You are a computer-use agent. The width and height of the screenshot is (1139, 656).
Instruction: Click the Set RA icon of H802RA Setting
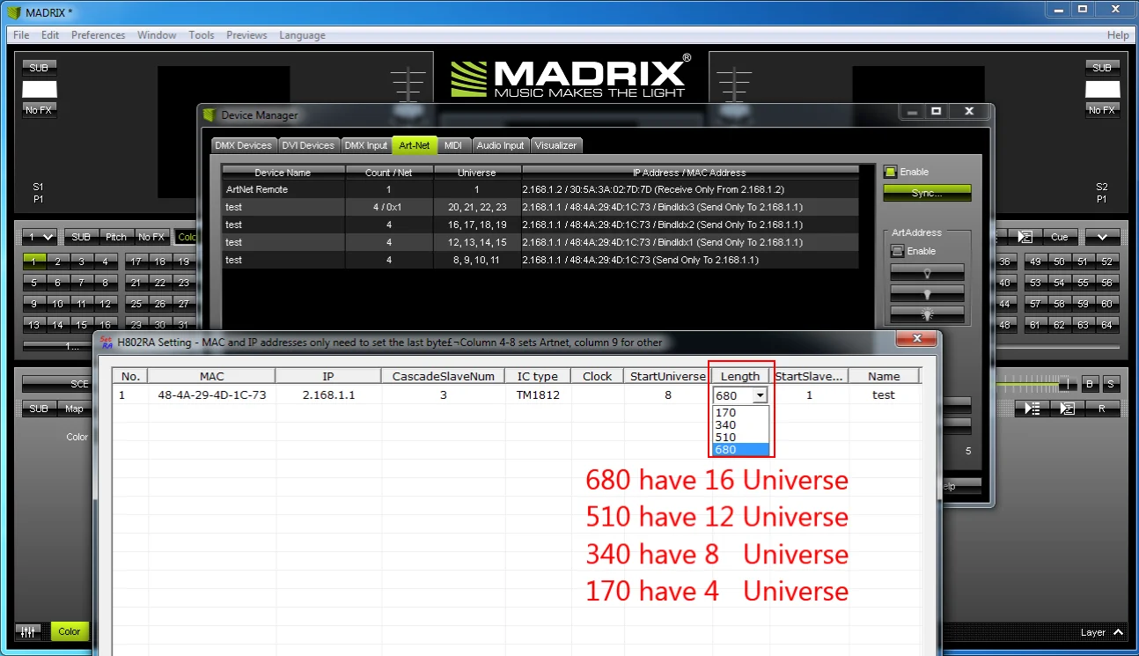click(x=107, y=342)
